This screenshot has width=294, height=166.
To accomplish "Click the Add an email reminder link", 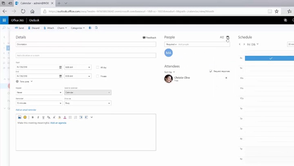I will pyautogui.click(x=26, y=110).
